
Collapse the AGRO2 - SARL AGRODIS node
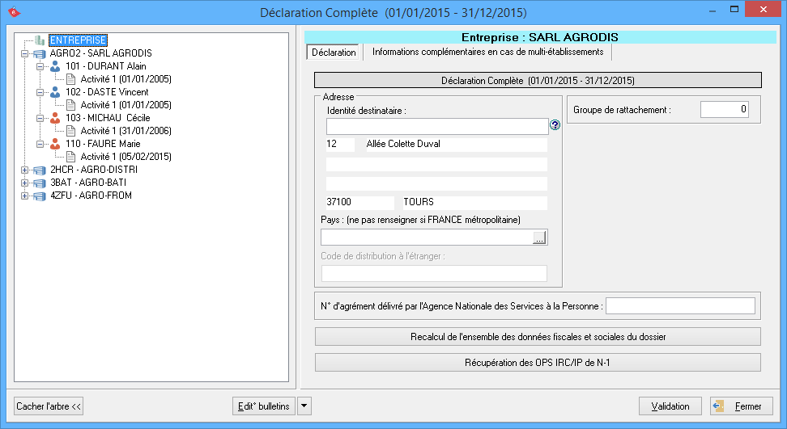click(x=24, y=53)
